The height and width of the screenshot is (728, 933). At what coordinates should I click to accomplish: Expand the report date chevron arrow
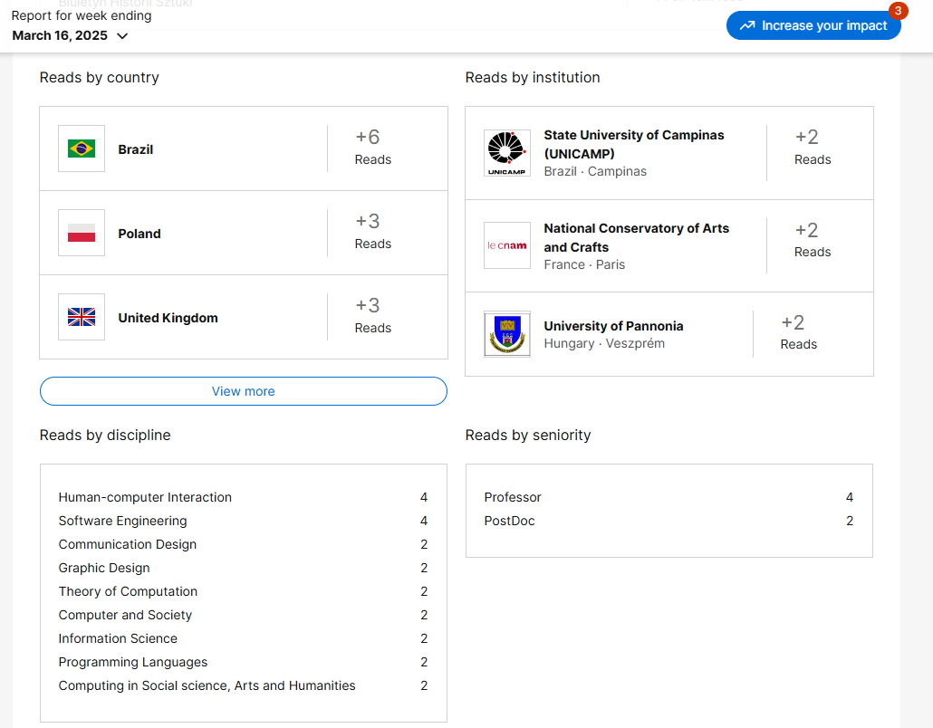tap(122, 36)
